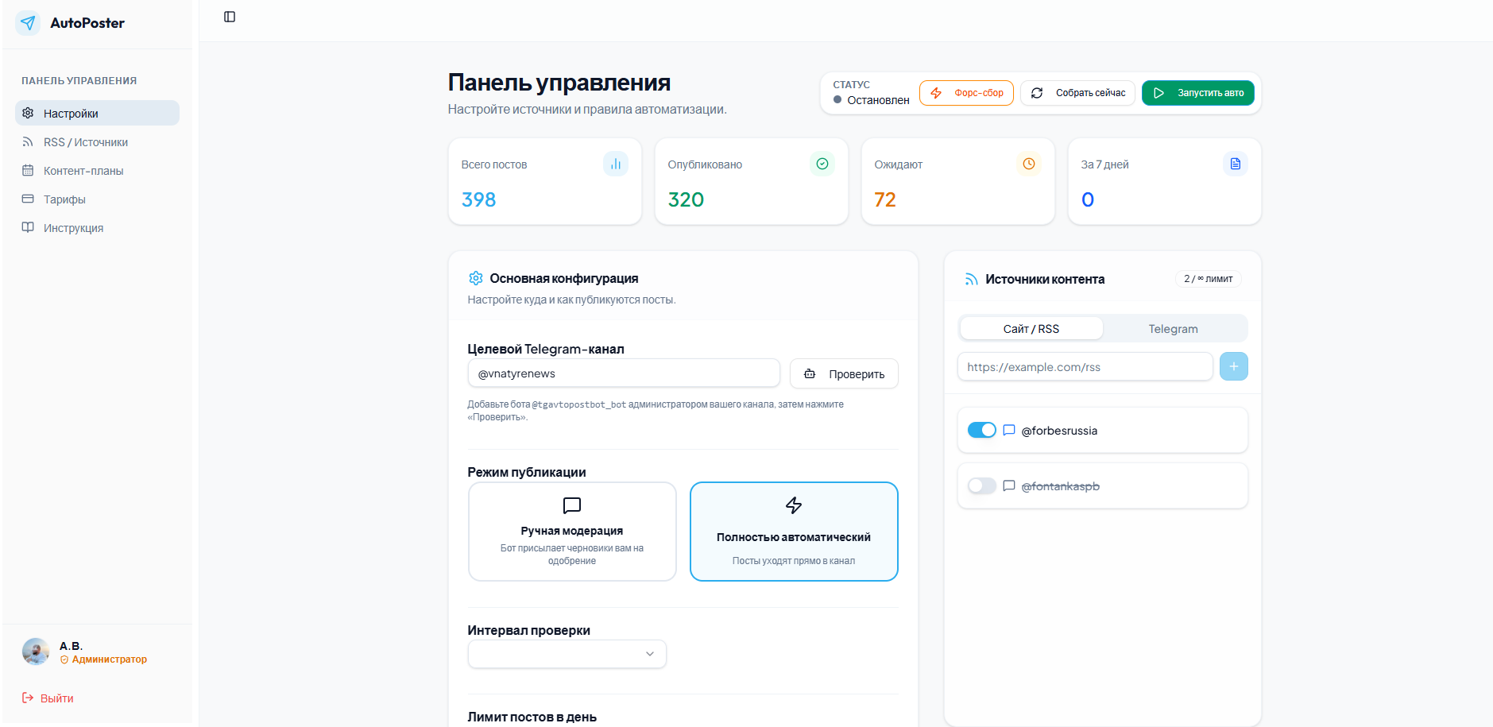1493x727 pixels.
Task: Click Проверить to verify the channel
Action: [844, 373]
